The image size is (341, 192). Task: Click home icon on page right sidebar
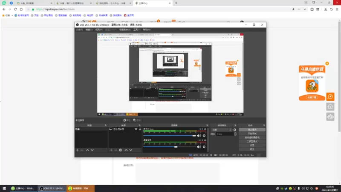click(x=330, y=107)
